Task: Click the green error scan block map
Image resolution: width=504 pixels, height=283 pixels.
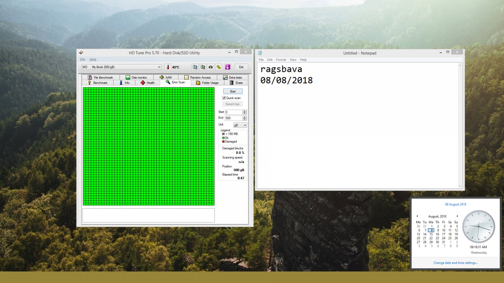Action: click(x=149, y=146)
